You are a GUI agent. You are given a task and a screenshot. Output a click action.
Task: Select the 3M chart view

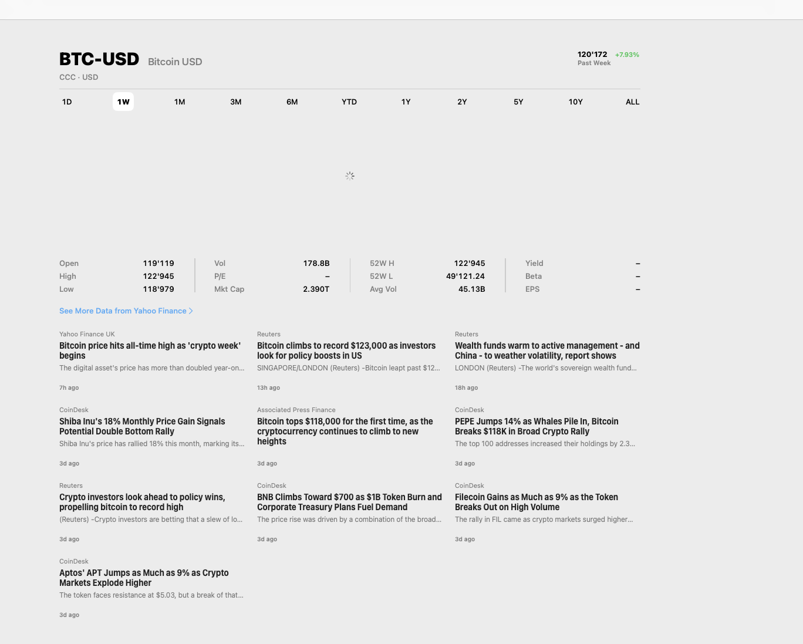[x=236, y=102]
